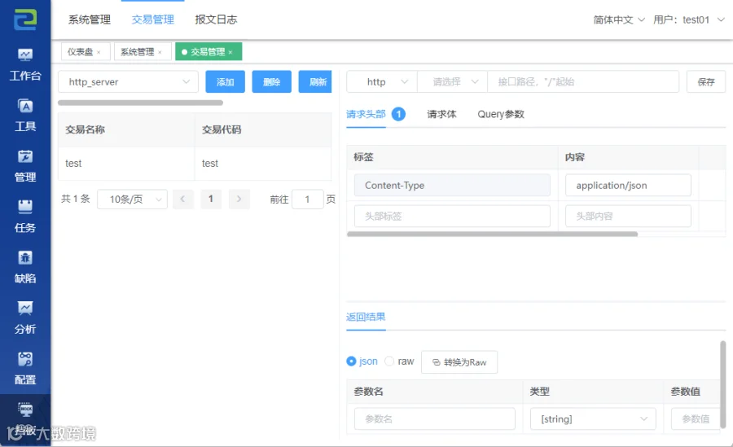Switch to Query参数 tab

point(501,114)
